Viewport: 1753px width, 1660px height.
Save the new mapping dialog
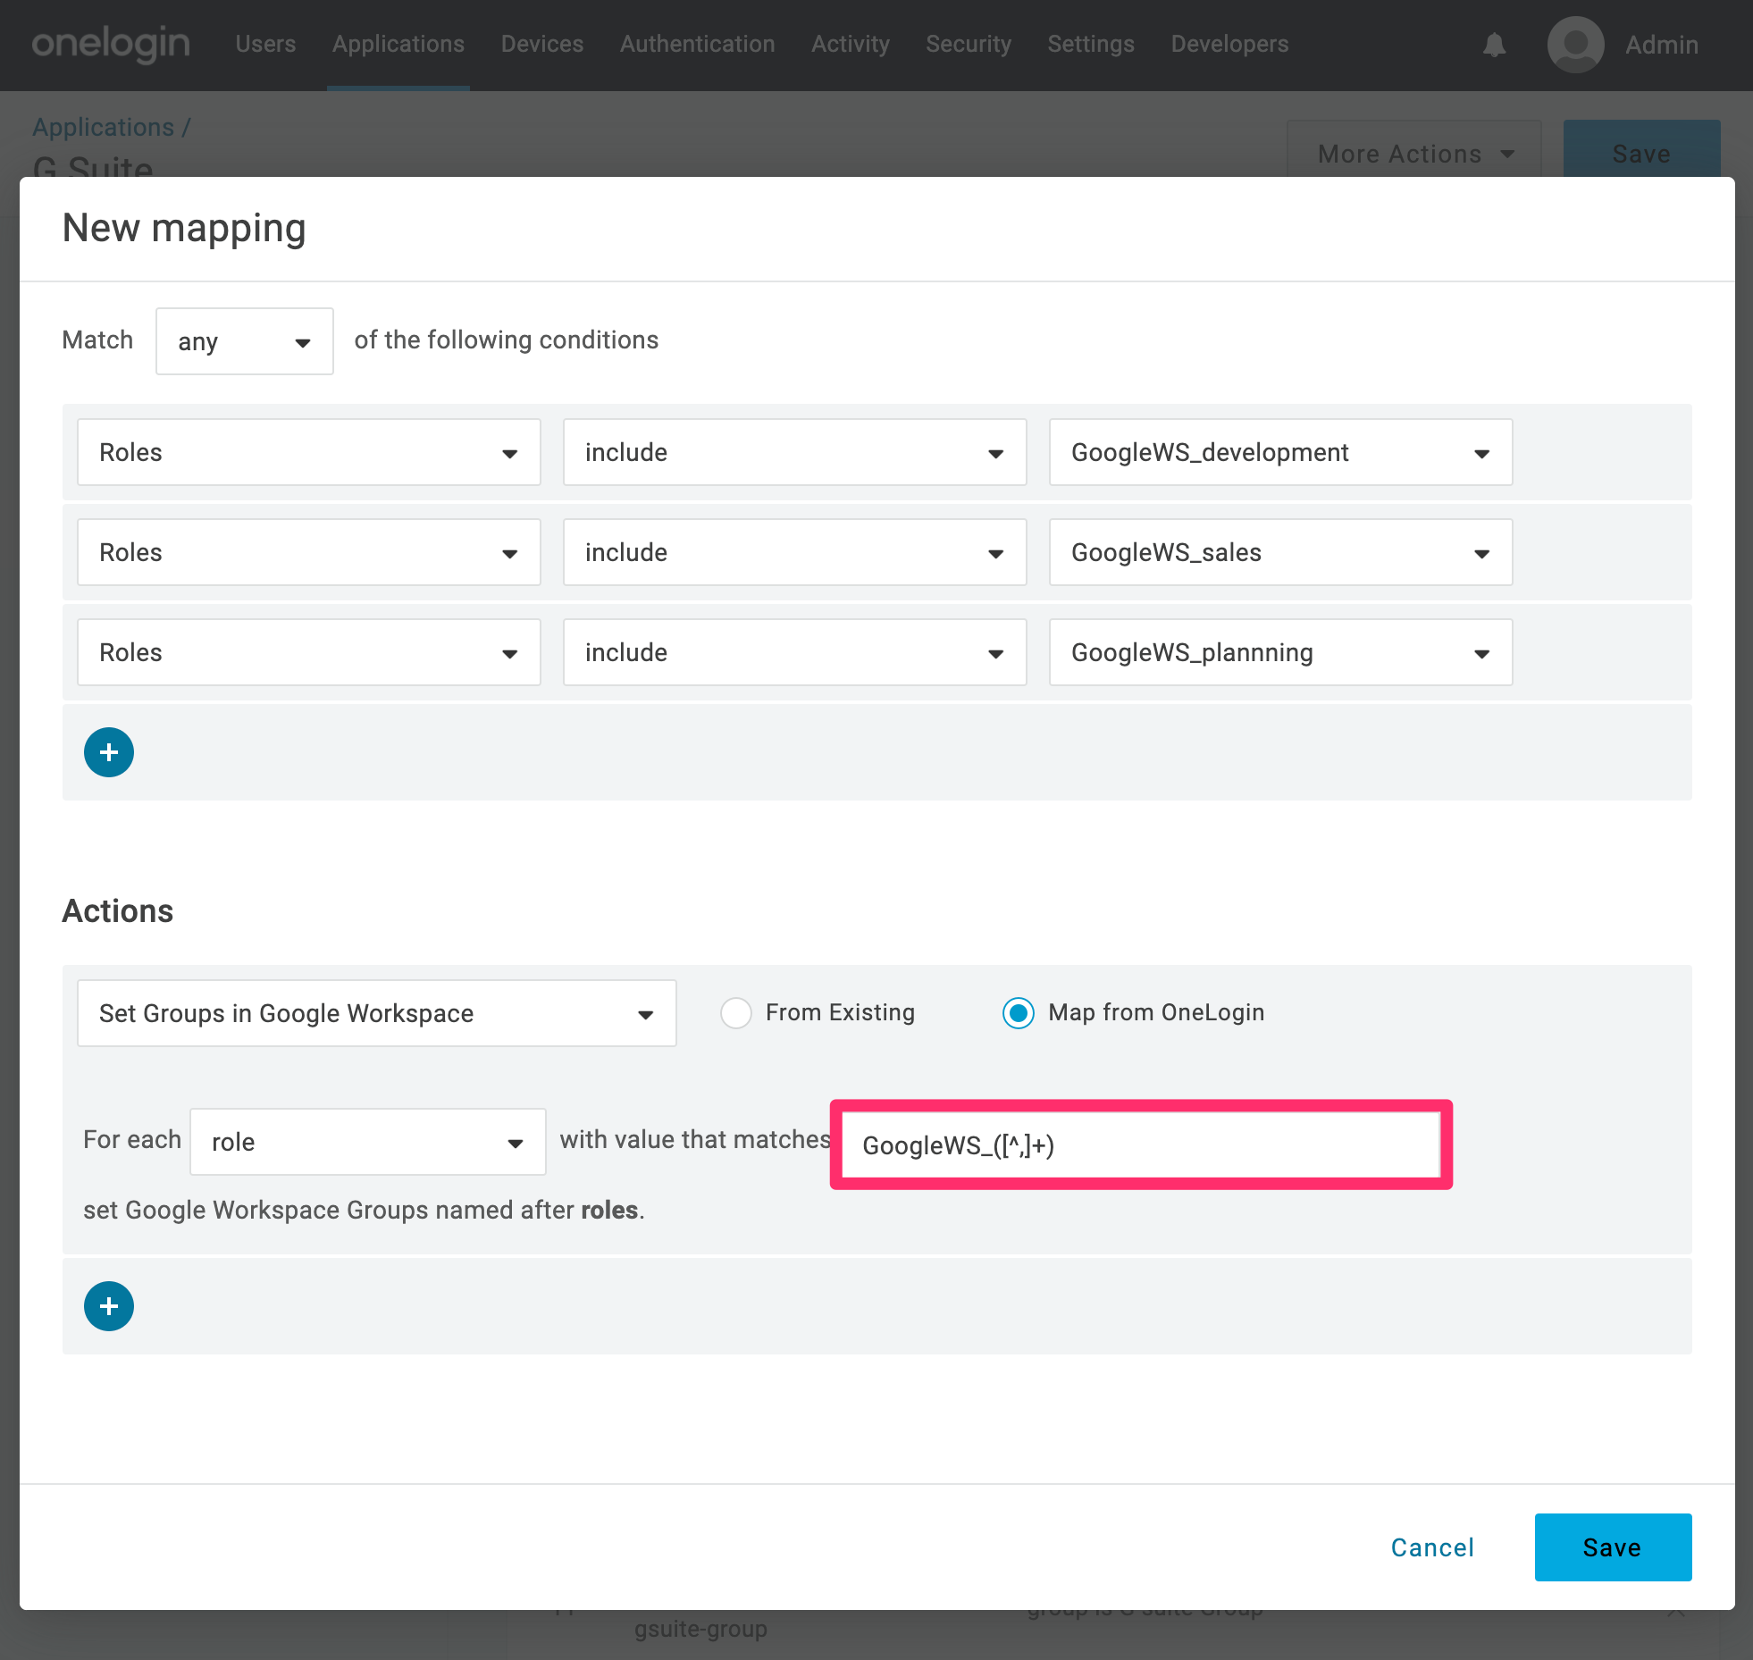pyautogui.click(x=1614, y=1547)
